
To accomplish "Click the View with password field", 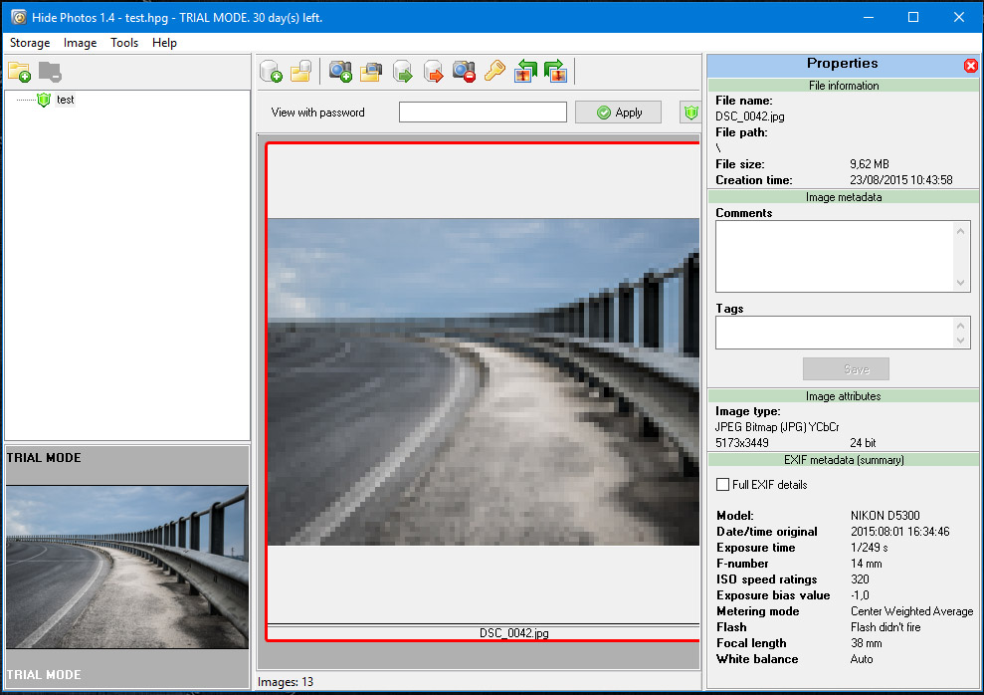I will tap(483, 113).
